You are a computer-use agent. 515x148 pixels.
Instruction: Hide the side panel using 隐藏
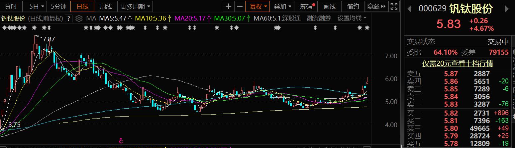tap(376, 6)
